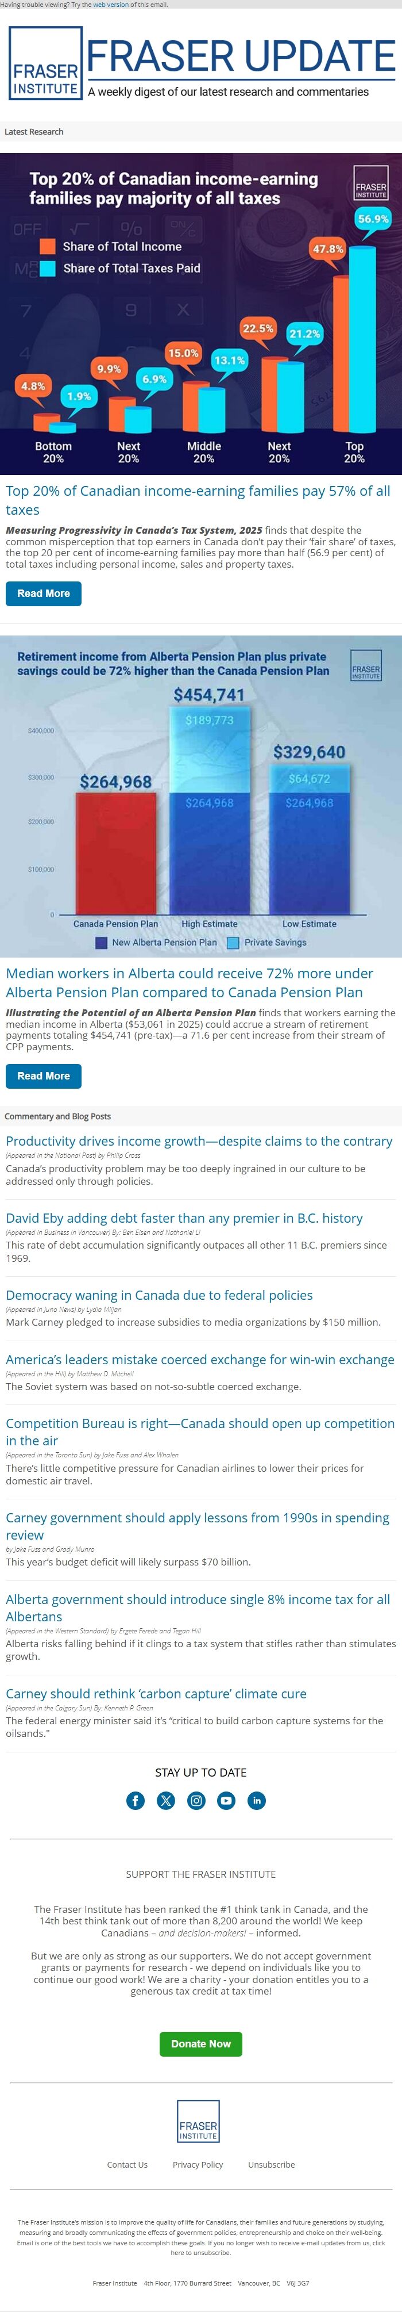The height and width of the screenshot is (2312, 402).
Task: Open the web version link
Action: coord(111,5)
